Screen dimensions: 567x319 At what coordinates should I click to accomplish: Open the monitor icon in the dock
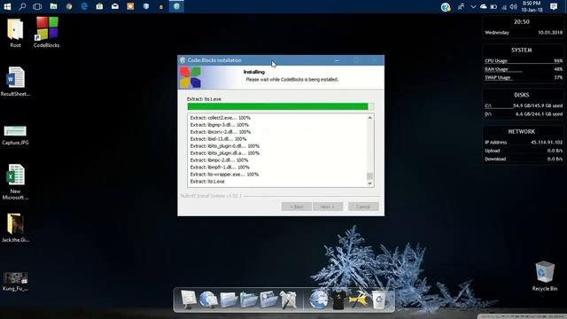point(189,300)
